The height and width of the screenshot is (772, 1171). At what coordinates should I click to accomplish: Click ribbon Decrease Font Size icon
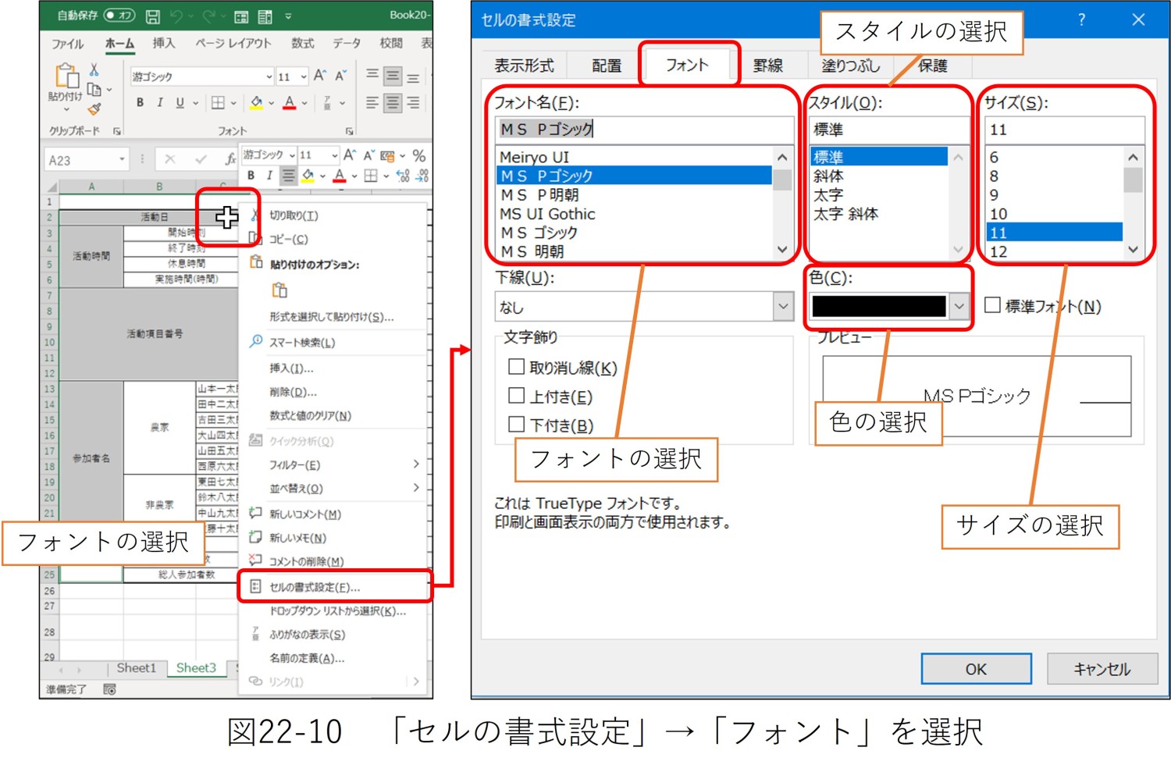[340, 76]
